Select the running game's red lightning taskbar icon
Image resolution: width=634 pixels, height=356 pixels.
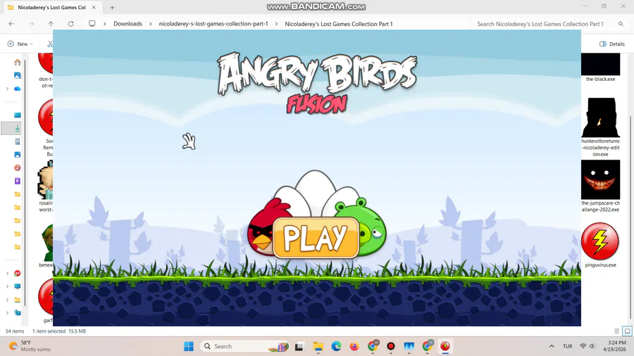pos(445,346)
